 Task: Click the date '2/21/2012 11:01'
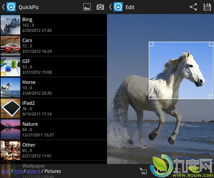pos(37,156)
